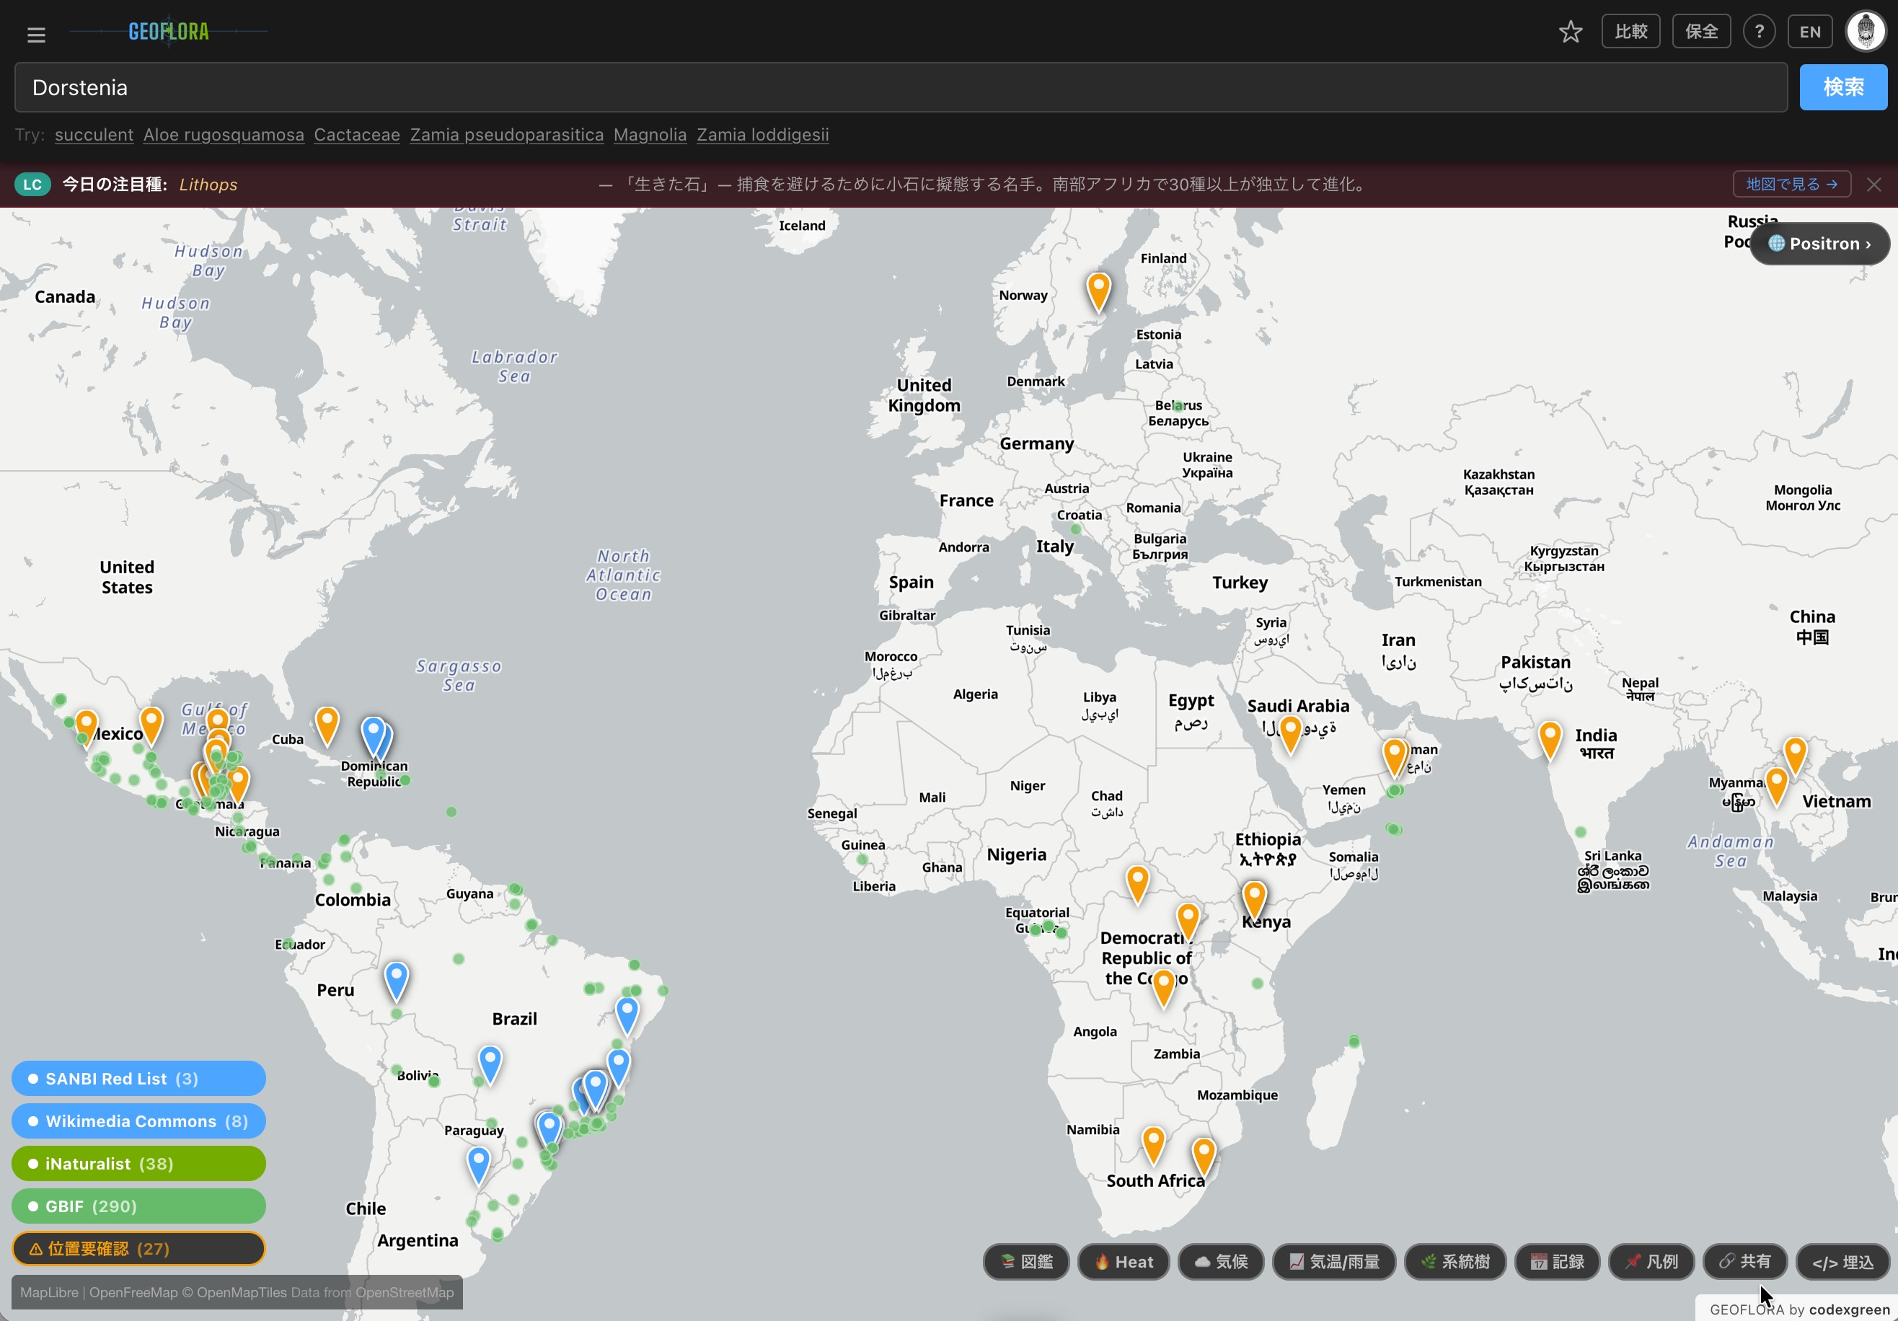Click the Dorstenia search input field

coord(899,88)
